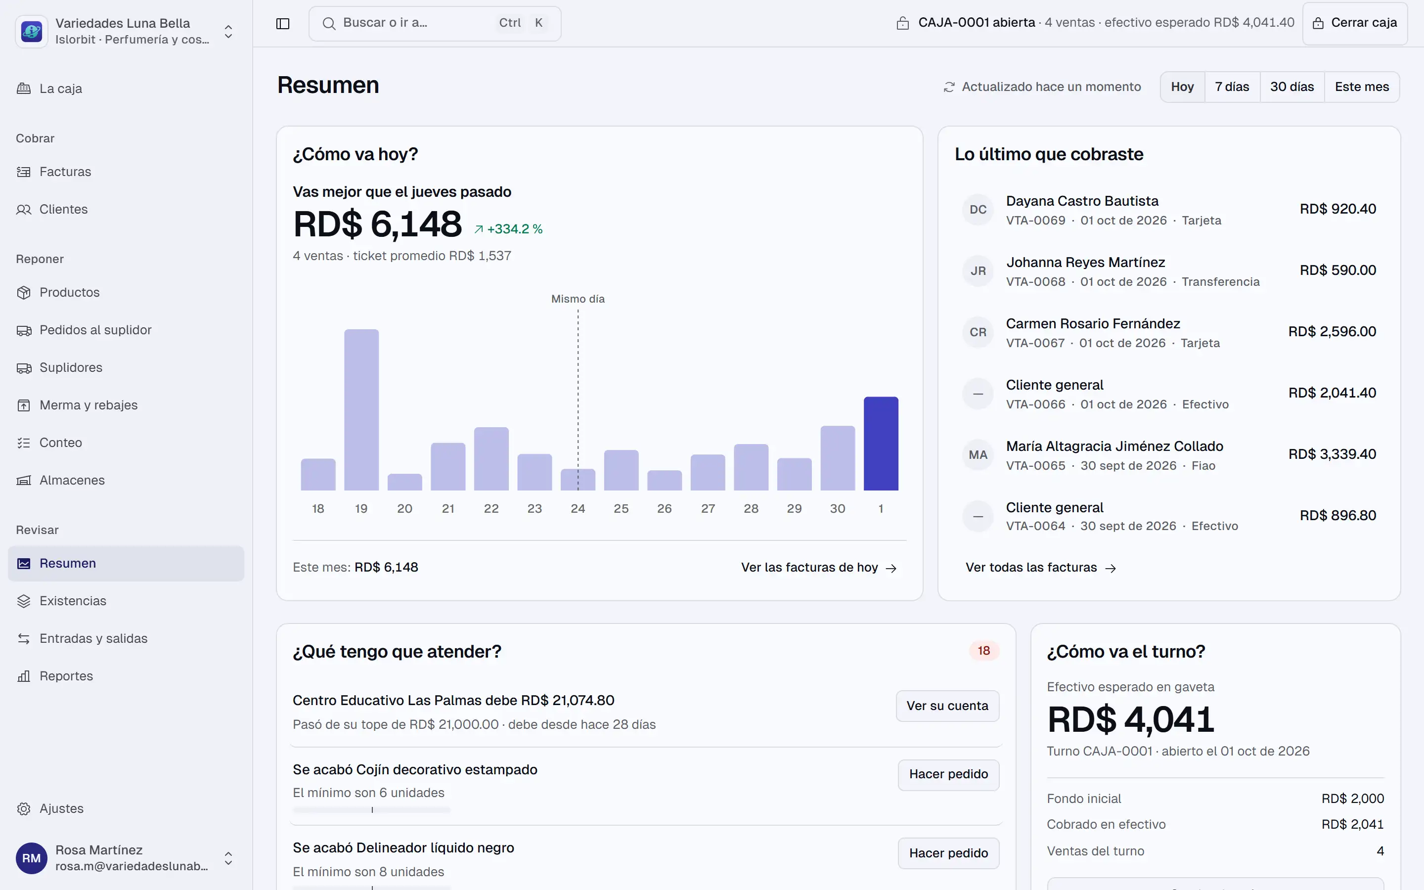Click the Facturas icon in sidebar

[24, 172]
